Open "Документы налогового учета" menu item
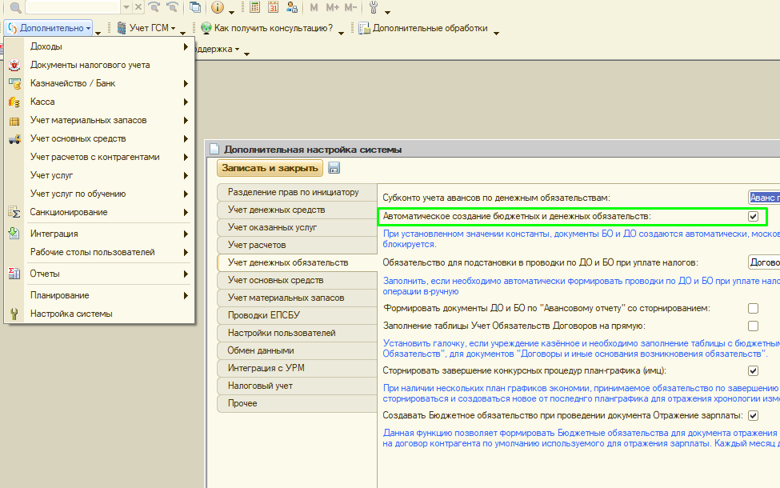Viewport: 780px width, 488px height. [90, 65]
